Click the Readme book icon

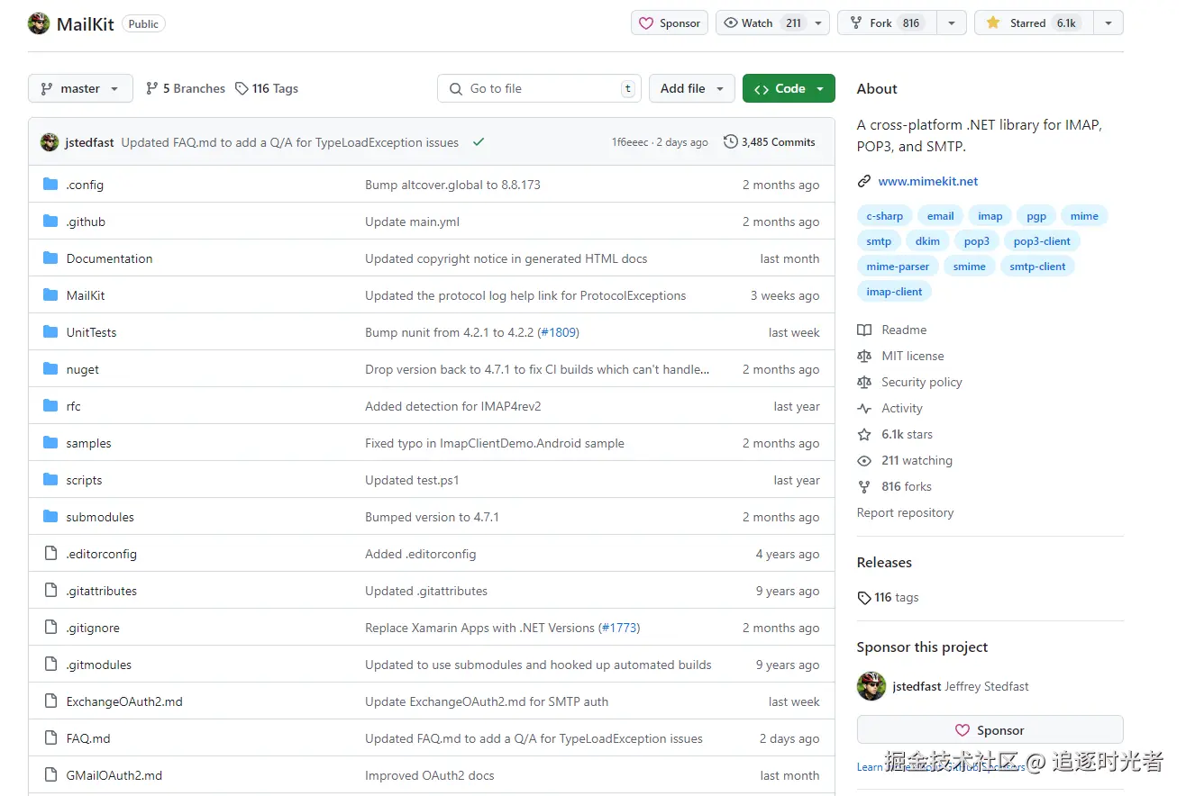click(864, 330)
